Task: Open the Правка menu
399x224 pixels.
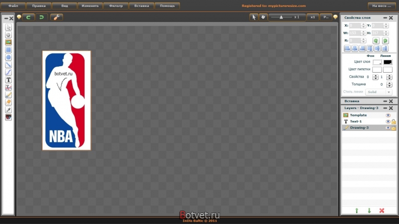Action: [39, 6]
